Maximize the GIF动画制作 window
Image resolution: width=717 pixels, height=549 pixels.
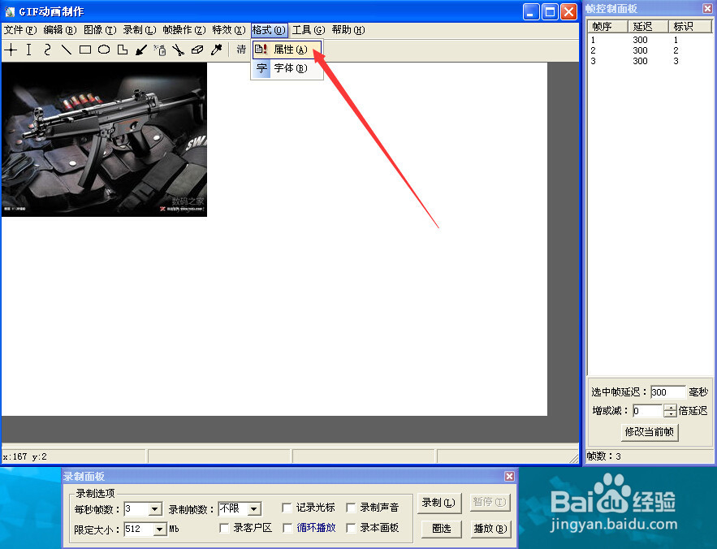550,12
